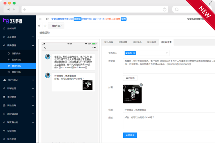The width and height of the screenshot is (215, 143).
Task: Click the X icon in the phone preview header
Action: pyautogui.click(x=45, y=48)
